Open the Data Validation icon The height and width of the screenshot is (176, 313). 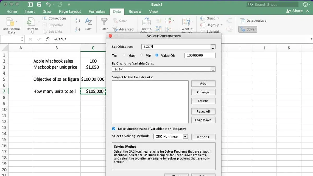[168, 21]
